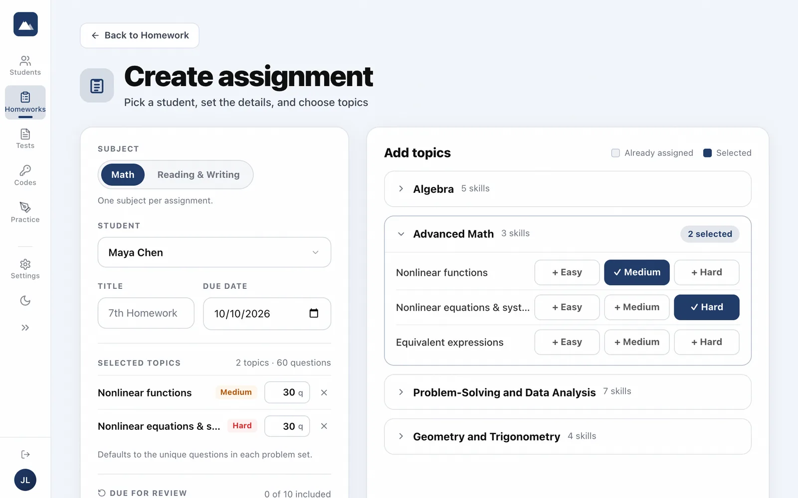Add Medium for Equivalent expressions
Screen dimensions: 798x498
click(637, 342)
